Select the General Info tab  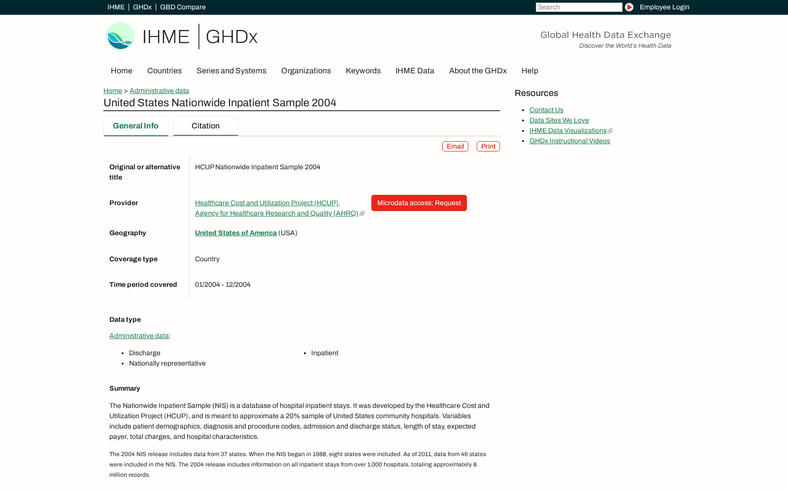[x=136, y=126]
